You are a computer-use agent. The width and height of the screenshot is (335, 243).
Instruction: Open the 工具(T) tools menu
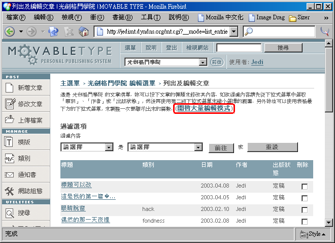pos(151,17)
